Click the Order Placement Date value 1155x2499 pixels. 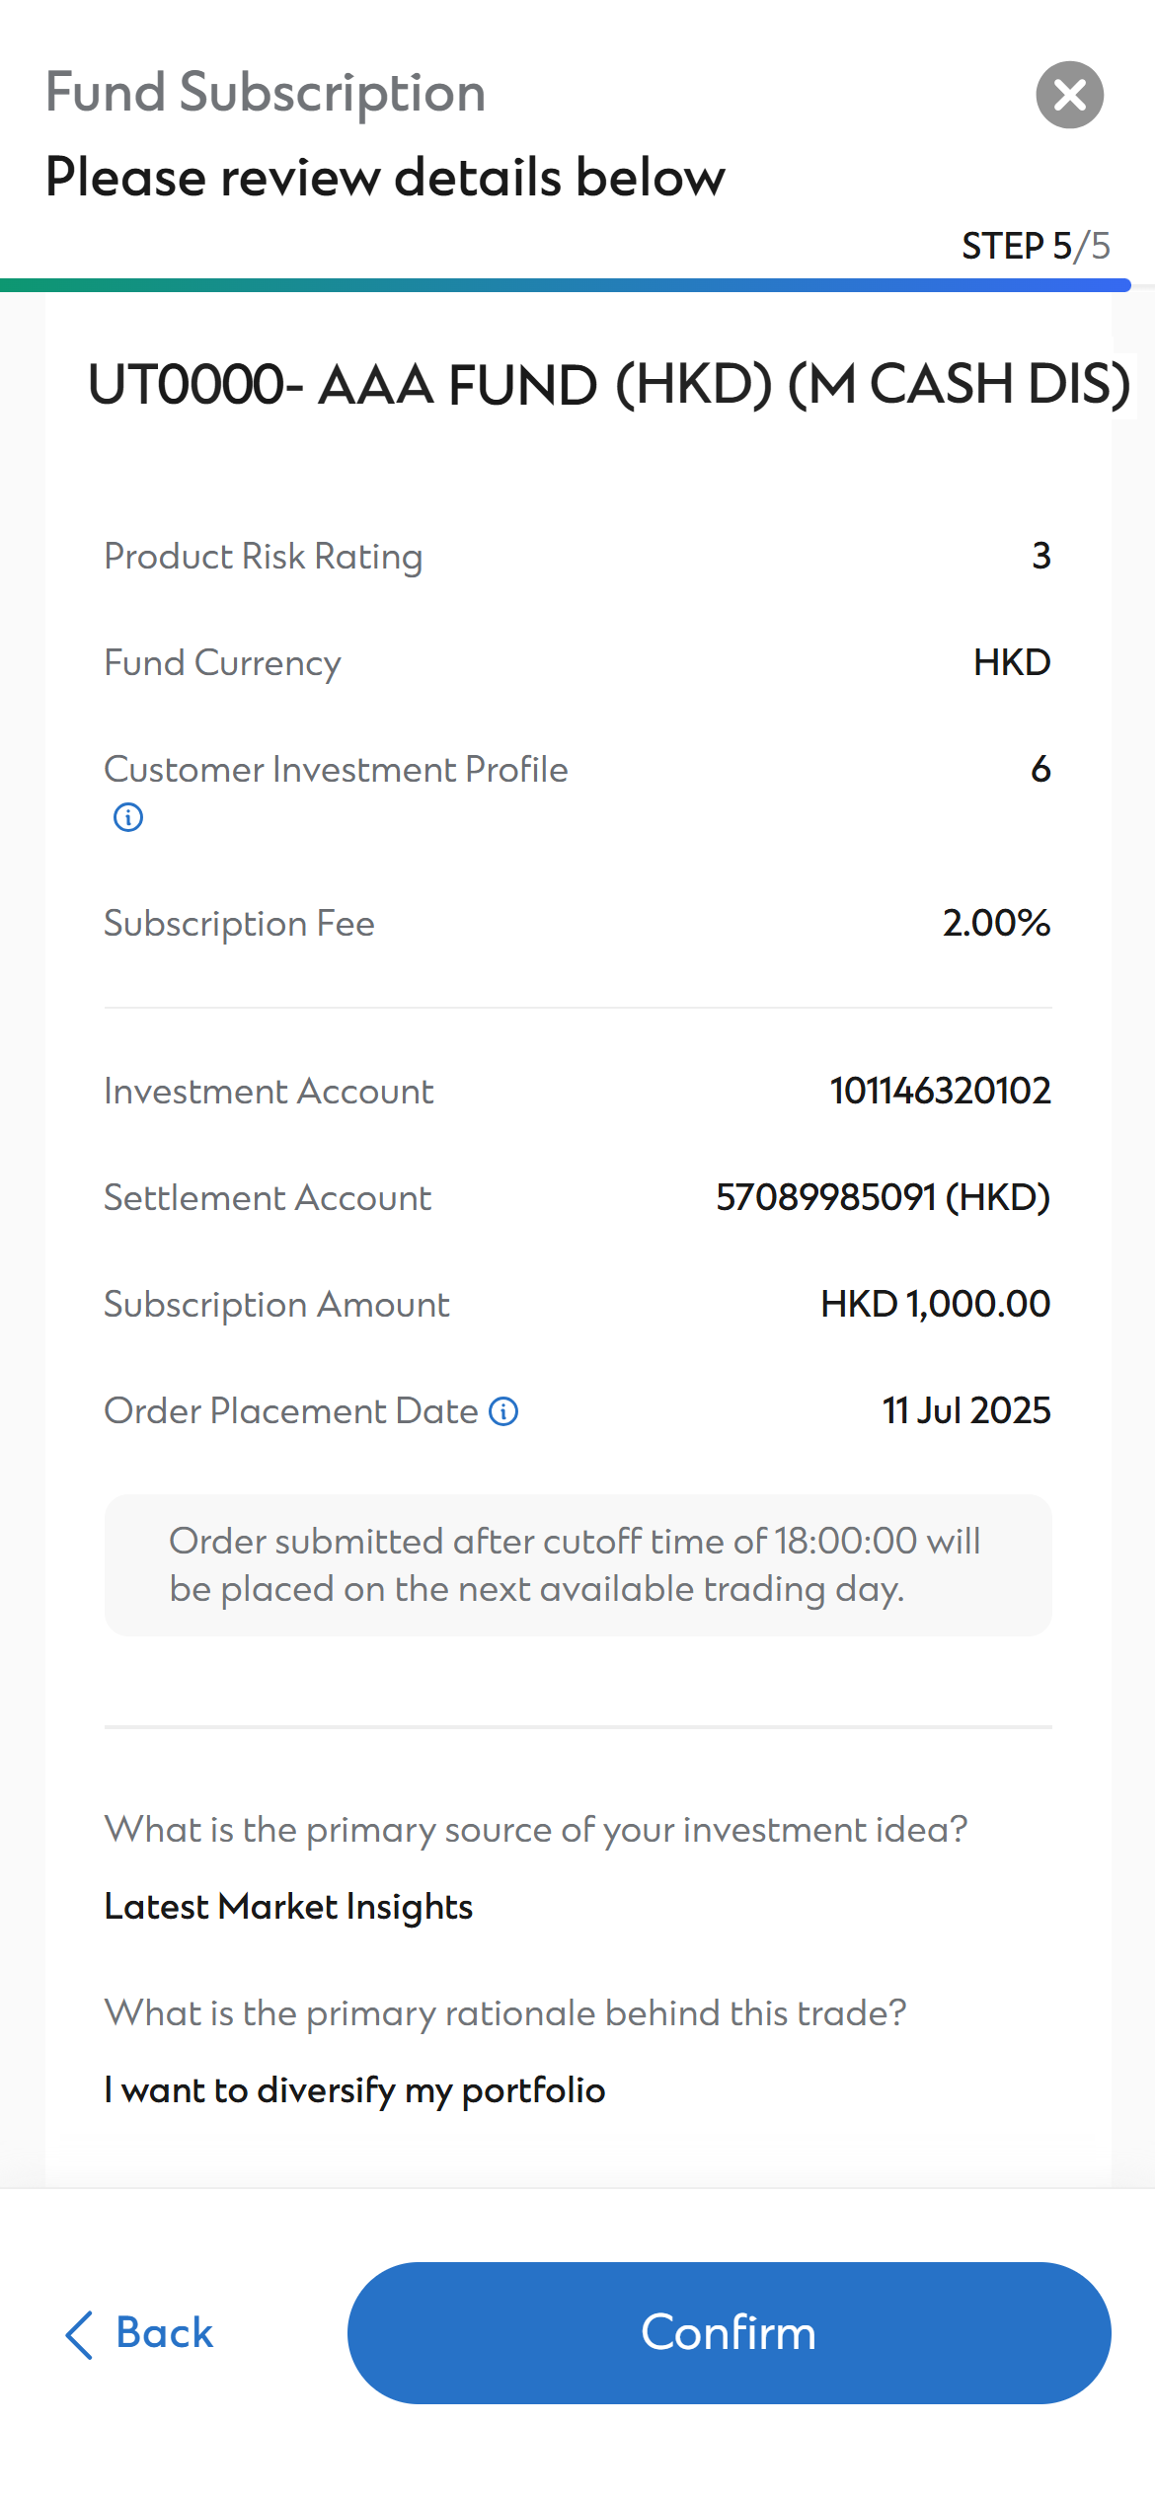966,1410
